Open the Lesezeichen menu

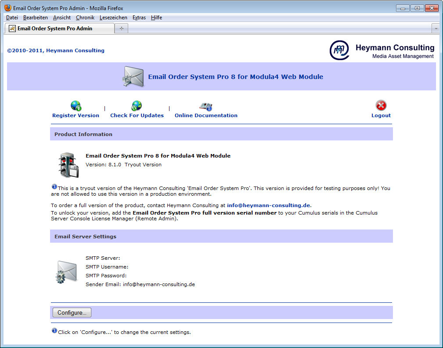coord(113,18)
